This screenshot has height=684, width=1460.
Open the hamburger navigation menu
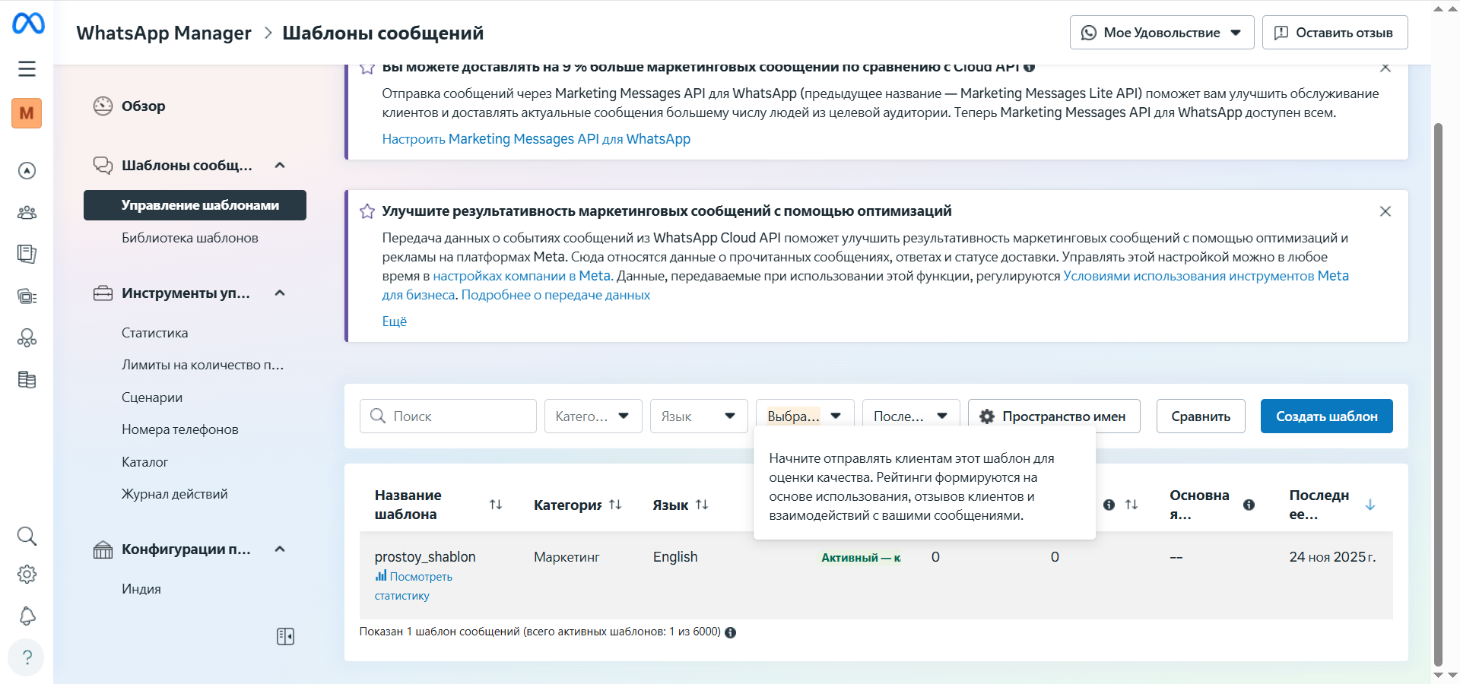tap(27, 69)
